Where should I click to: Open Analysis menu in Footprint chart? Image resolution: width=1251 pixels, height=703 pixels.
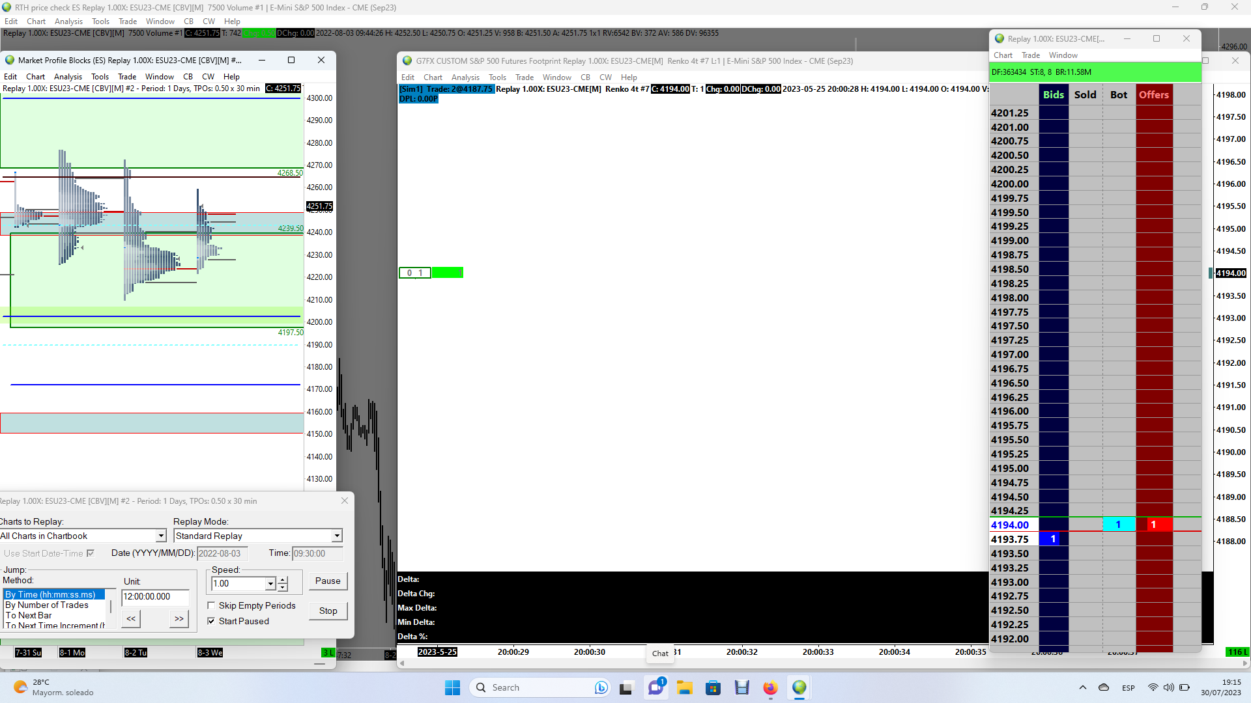coord(465,77)
